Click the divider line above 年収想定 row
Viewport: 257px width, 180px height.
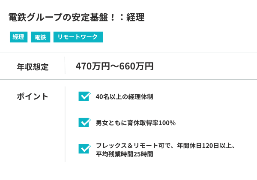(x=128, y=52)
